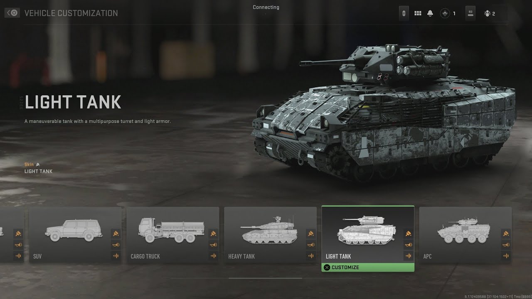Open the player rank emblem icon
Image resolution: width=532 pixels, height=299 pixels.
[x=445, y=13]
